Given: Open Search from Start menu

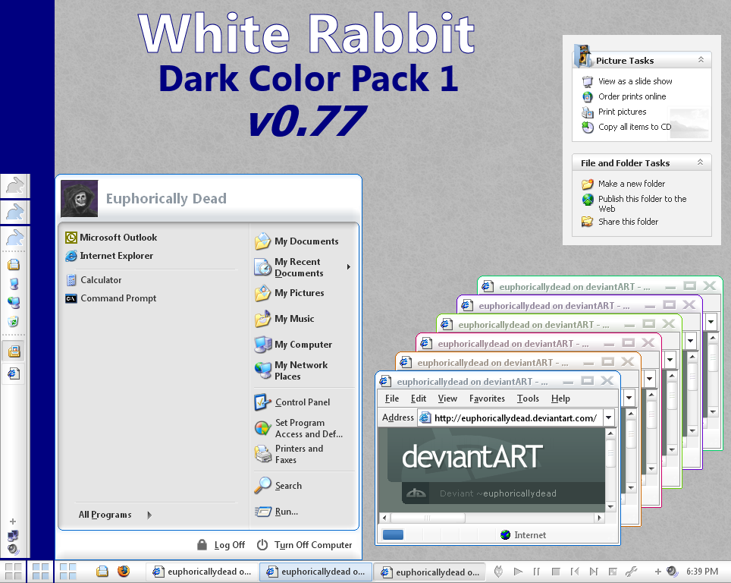Looking at the screenshot, I should [278, 486].
